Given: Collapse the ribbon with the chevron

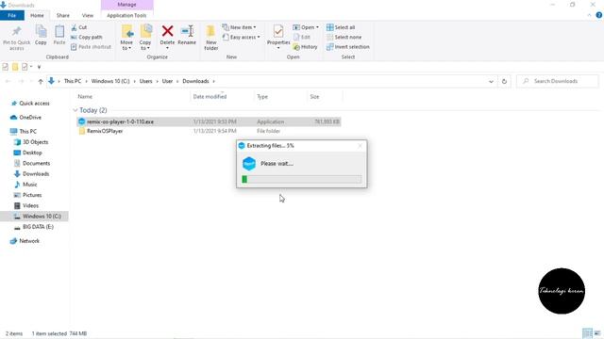Looking at the screenshot, I should (589, 15).
